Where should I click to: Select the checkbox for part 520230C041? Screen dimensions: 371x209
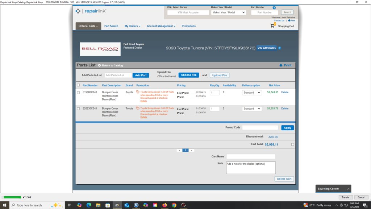[x=78, y=108]
